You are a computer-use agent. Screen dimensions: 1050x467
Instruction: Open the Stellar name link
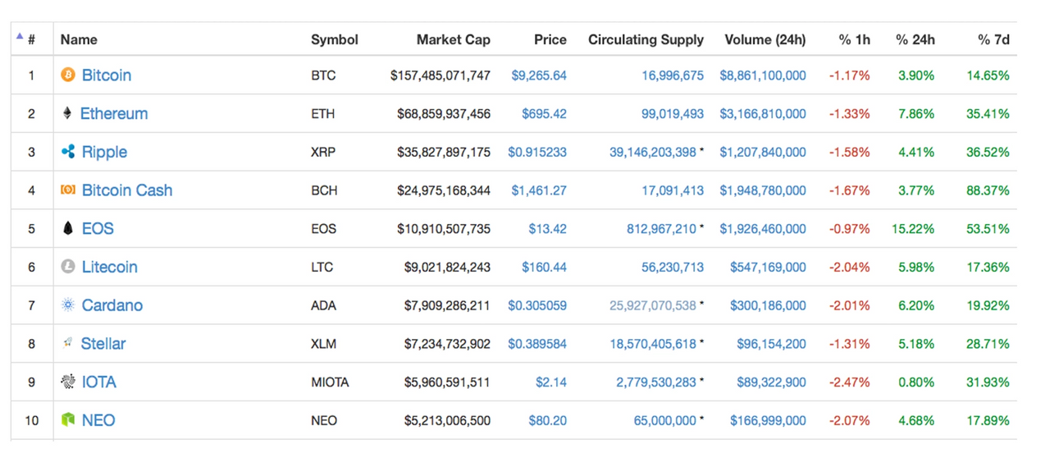(x=103, y=343)
